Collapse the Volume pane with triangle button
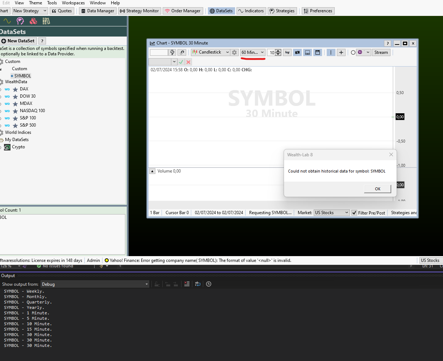The height and width of the screenshot is (361, 443). point(152,171)
